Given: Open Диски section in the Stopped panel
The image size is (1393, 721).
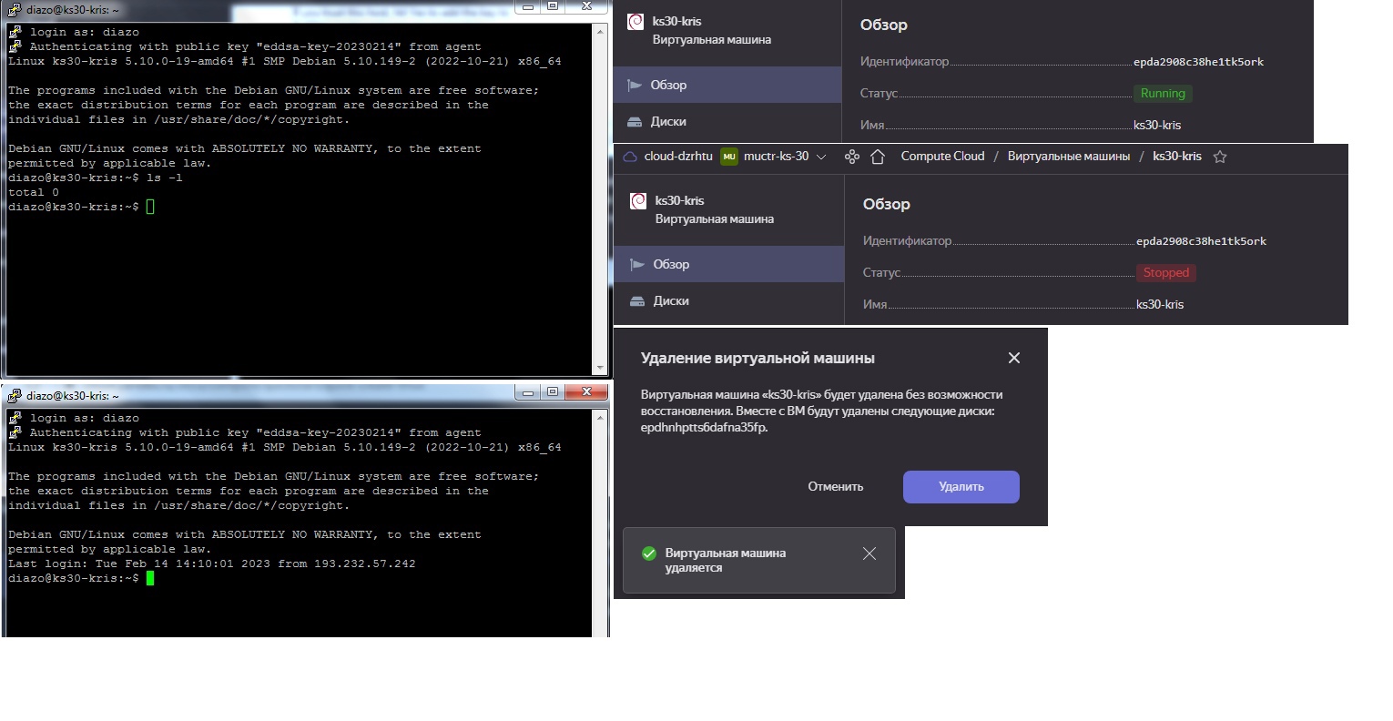Looking at the screenshot, I should [730, 300].
